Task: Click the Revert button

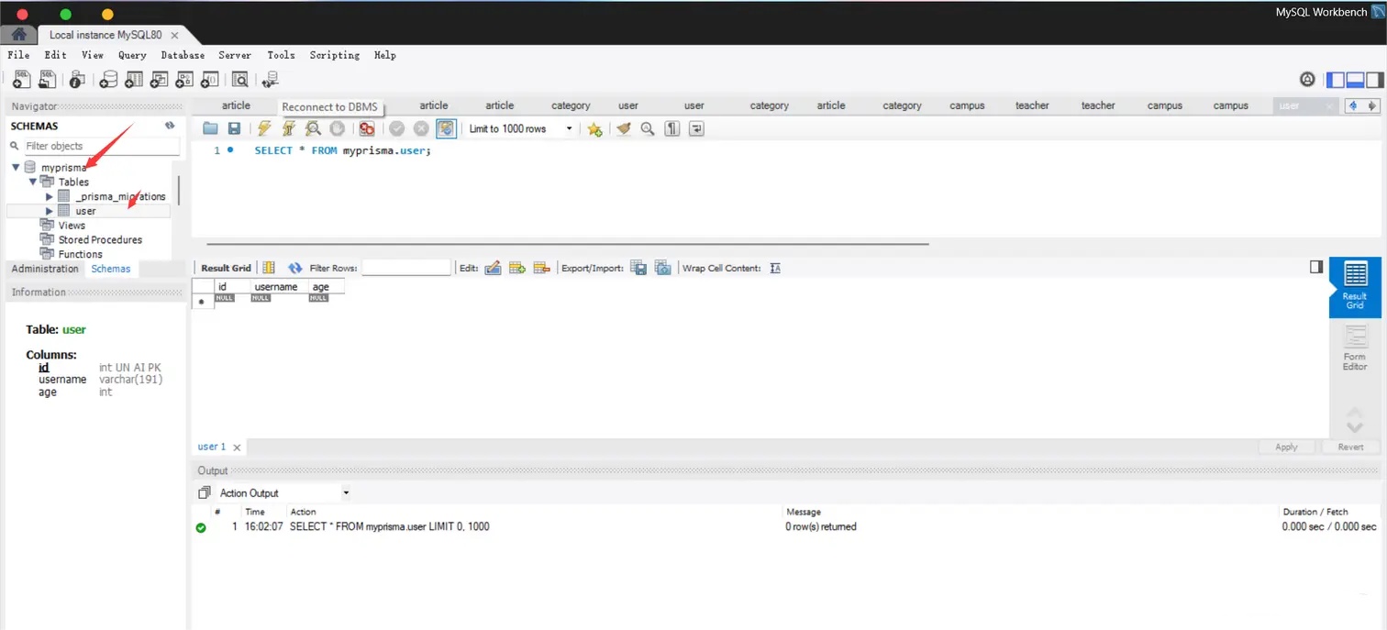Action: coord(1350,447)
